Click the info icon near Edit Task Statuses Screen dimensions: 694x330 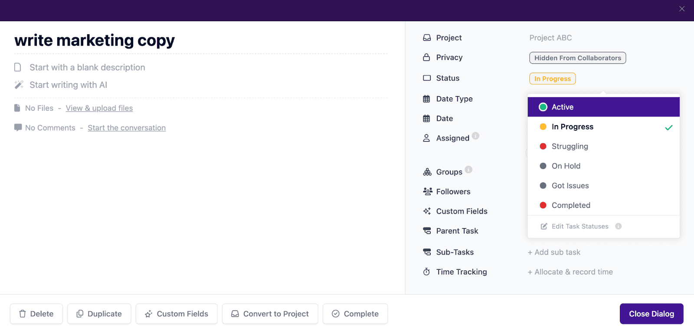pos(618,226)
